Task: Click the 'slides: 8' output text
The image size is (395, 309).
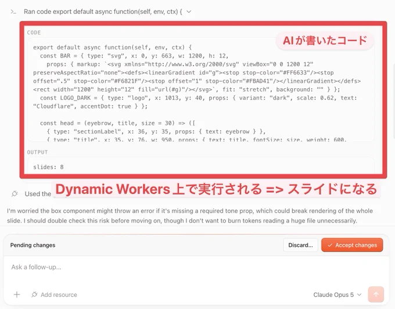Action: pyautogui.click(x=48, y=167)
